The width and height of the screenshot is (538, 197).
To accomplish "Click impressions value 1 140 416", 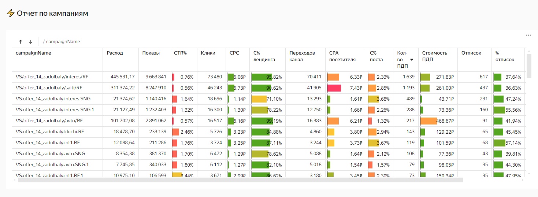I will pos(156,99).
